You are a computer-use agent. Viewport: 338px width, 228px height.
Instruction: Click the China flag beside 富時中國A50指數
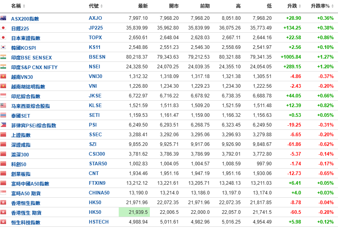pos(3,183)
